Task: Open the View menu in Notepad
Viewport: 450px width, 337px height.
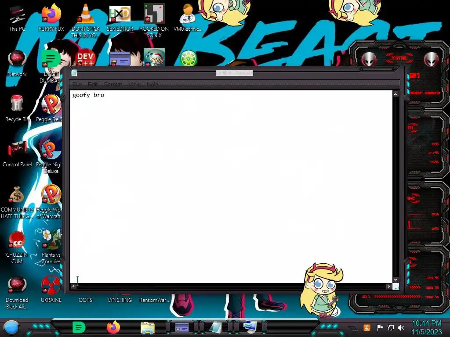Action: 134,84
